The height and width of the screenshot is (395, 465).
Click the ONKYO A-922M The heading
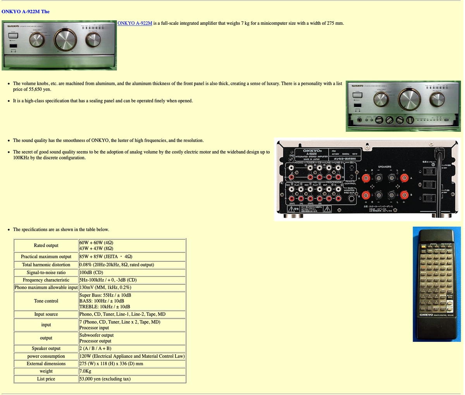coord(26,12)
